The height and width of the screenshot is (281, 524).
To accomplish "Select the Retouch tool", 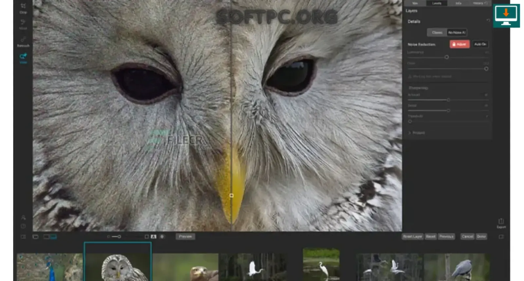I will pos(23,42).
